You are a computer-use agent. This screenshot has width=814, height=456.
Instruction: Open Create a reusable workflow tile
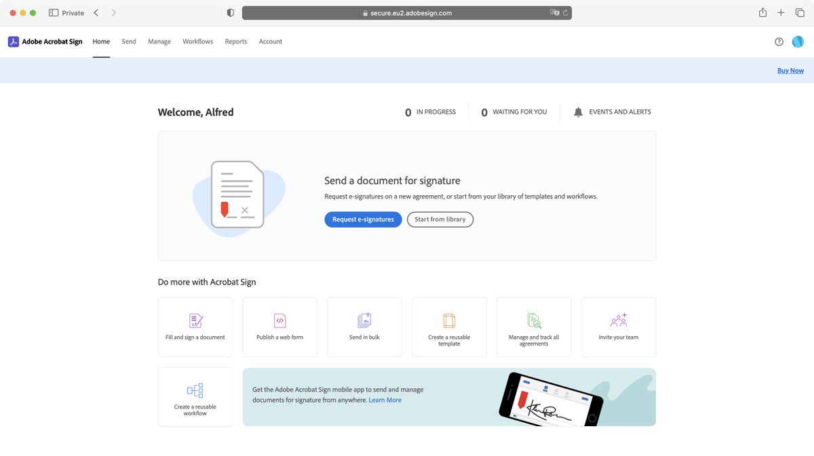pos(195,397)
